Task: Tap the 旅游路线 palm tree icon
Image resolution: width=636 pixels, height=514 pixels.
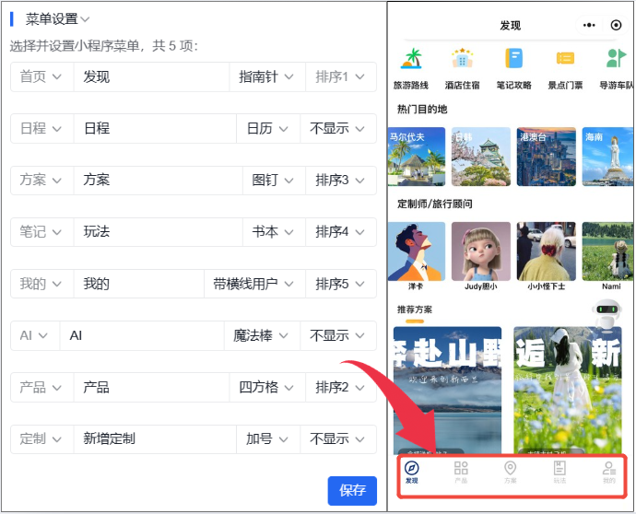Action: (x=411, y=59)
